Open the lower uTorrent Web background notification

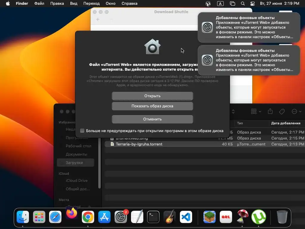[x=249, y=60]
